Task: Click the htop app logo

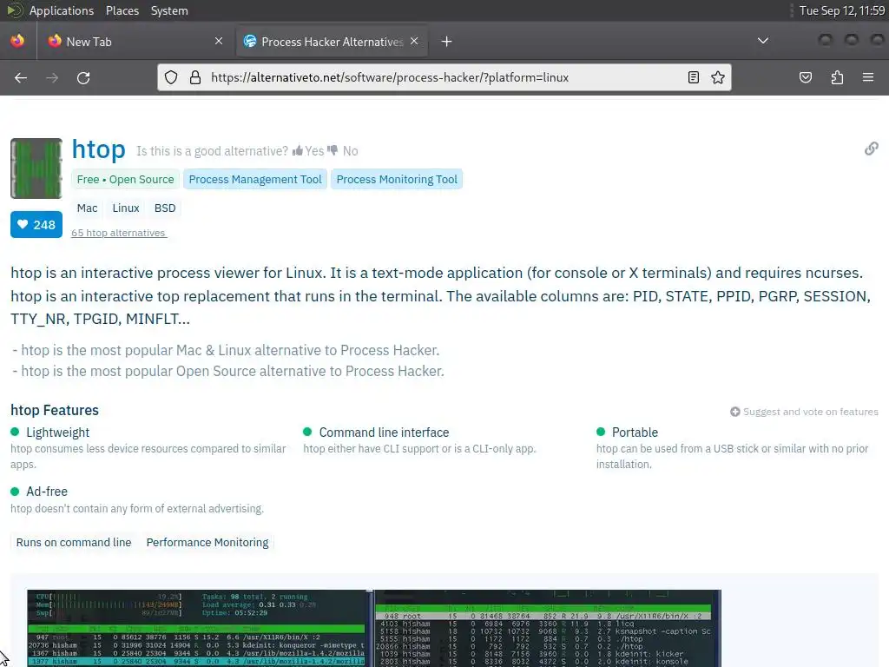Action: click(36, 168)
